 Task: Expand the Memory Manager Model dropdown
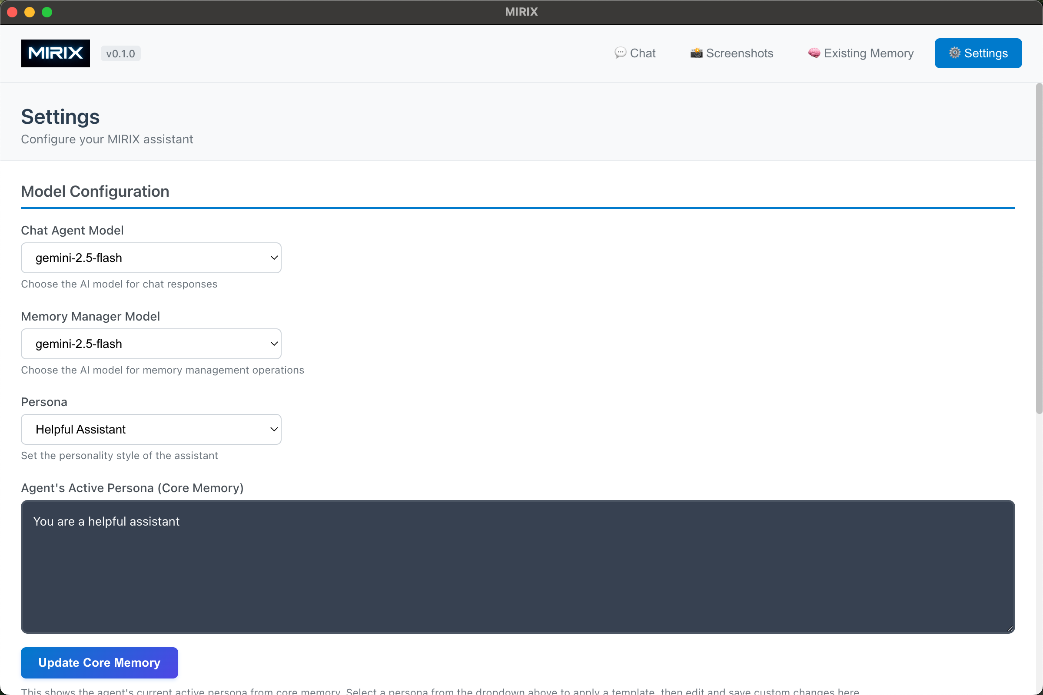tap(151, 344)
